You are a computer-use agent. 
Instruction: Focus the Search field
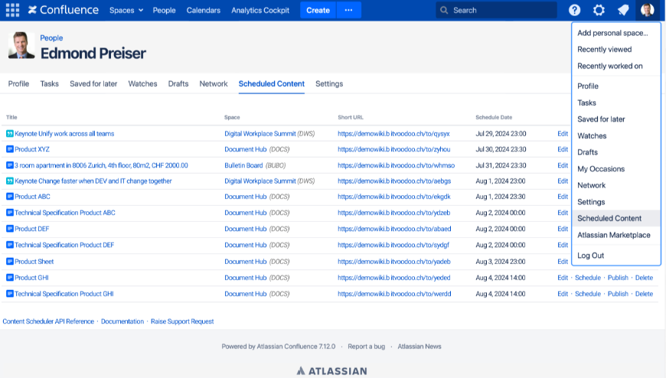[x=497, y=10]
